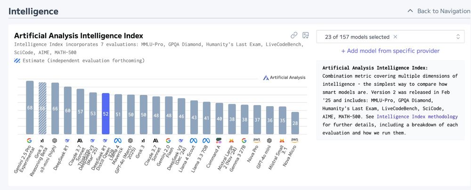
Task: Click the 'Gemini 2.5 Pro Experimental' axis label
Action: tap(24, 159)
